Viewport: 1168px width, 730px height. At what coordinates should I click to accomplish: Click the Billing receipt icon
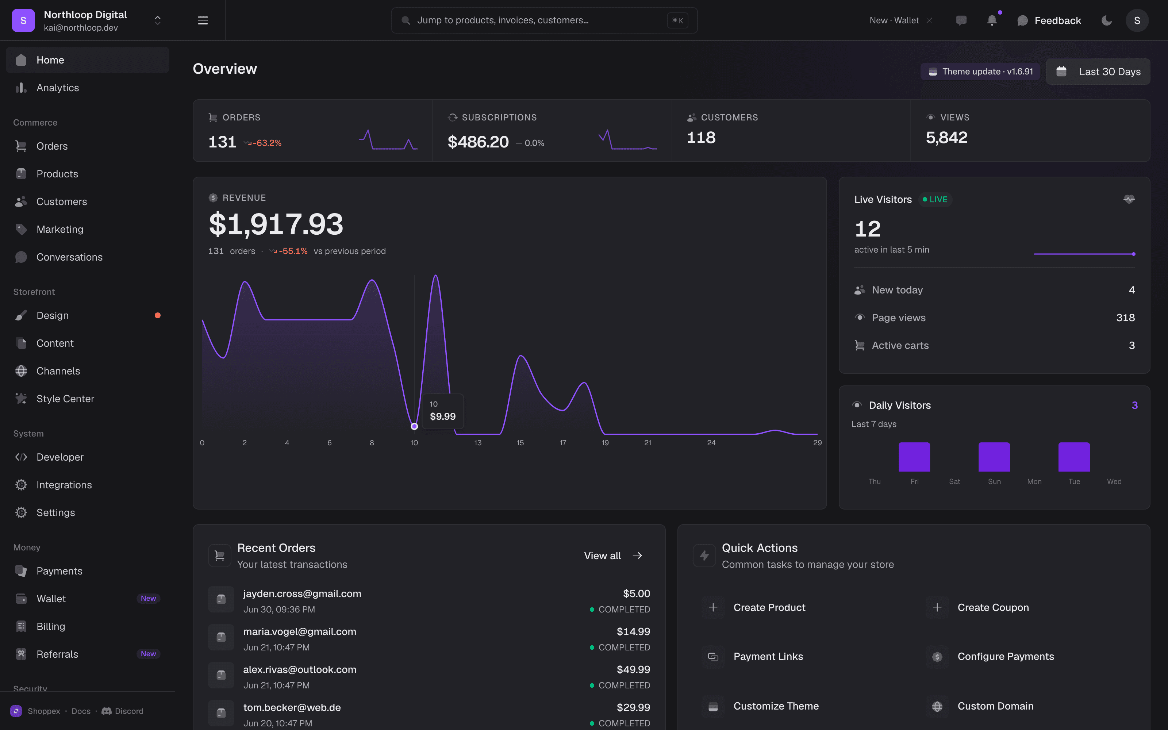[21, 626]
